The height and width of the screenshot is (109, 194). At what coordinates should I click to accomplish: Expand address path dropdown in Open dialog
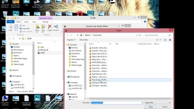[137, 35]
